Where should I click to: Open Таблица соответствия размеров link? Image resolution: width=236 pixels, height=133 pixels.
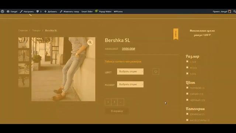click(x=123, y=62)
